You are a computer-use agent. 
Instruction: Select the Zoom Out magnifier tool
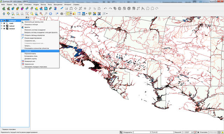[18, 14]
